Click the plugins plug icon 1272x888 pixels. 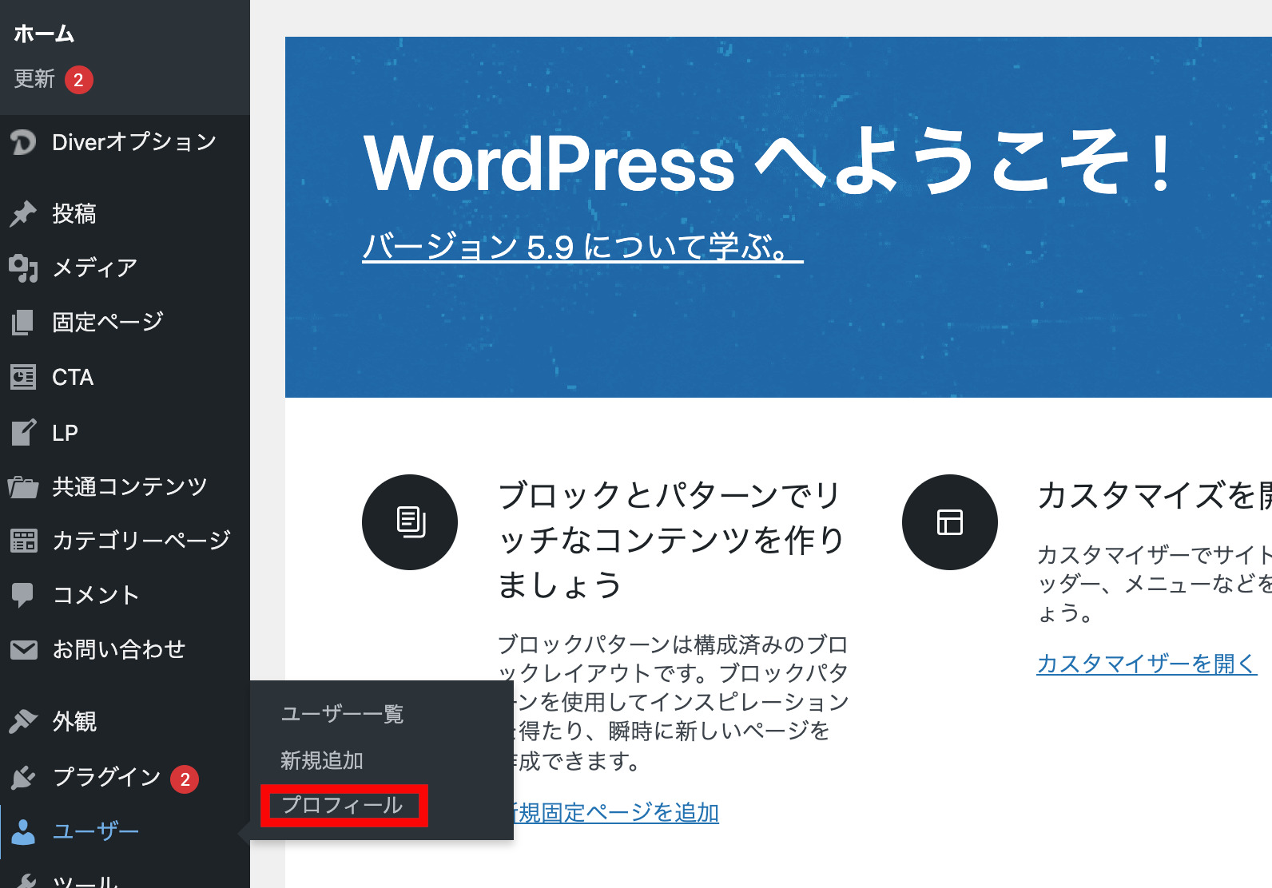click(x=23, y=777)
